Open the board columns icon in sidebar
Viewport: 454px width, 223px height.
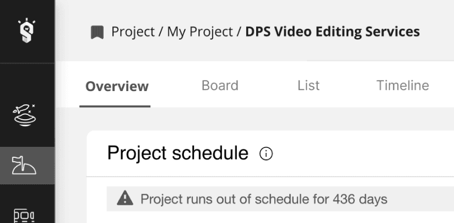click(x=24, y=216)
